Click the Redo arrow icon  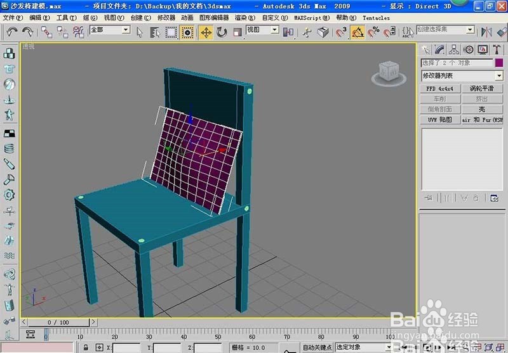pos(27,32)
